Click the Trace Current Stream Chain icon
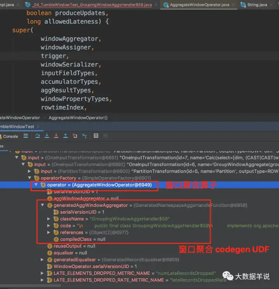Screen dimensions: 279x289 click(105, 136)
